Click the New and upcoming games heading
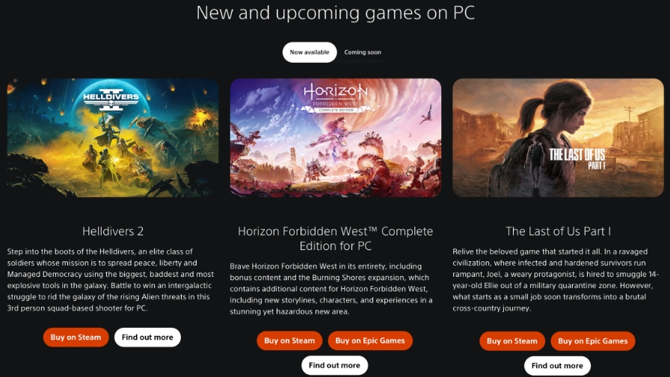 [x=336, y=13]
